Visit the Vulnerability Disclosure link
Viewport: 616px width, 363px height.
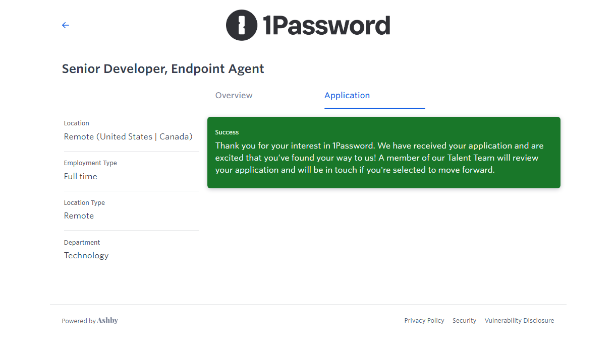[519, 321]
